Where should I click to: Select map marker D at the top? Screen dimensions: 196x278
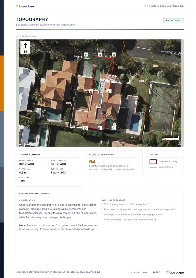pos(114,55)
